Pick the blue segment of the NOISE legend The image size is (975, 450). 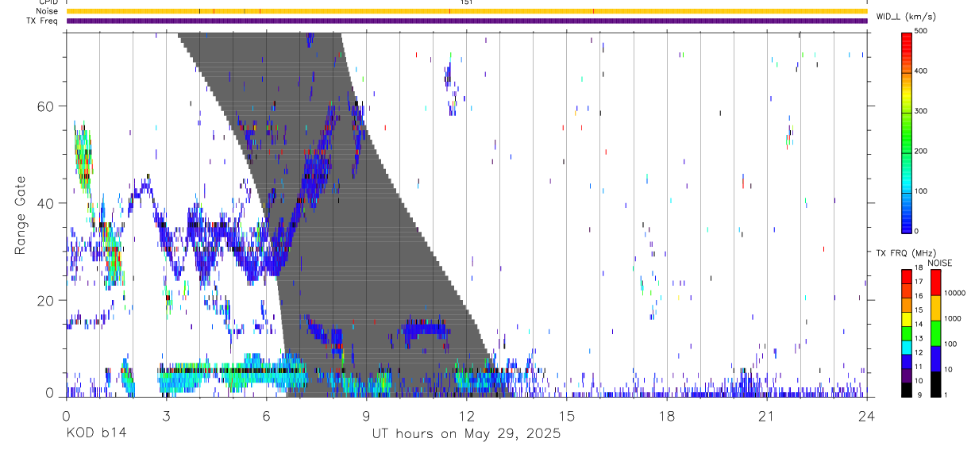click(x=935, y=358)
